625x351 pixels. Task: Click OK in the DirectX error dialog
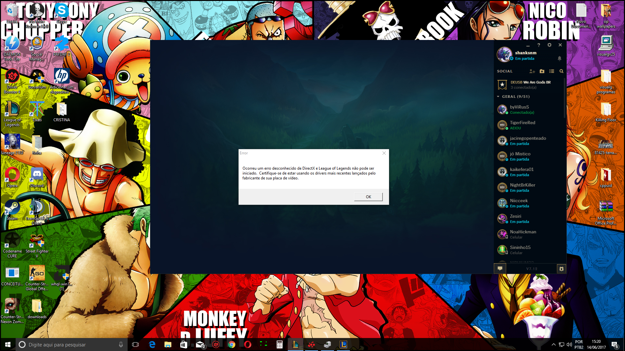[368, 197]
